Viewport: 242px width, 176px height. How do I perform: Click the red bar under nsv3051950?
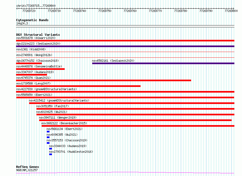click(x=135, y=109)
